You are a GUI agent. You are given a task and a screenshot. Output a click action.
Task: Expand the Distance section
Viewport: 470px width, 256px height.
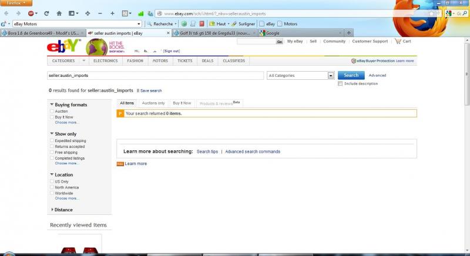point(52,210)
